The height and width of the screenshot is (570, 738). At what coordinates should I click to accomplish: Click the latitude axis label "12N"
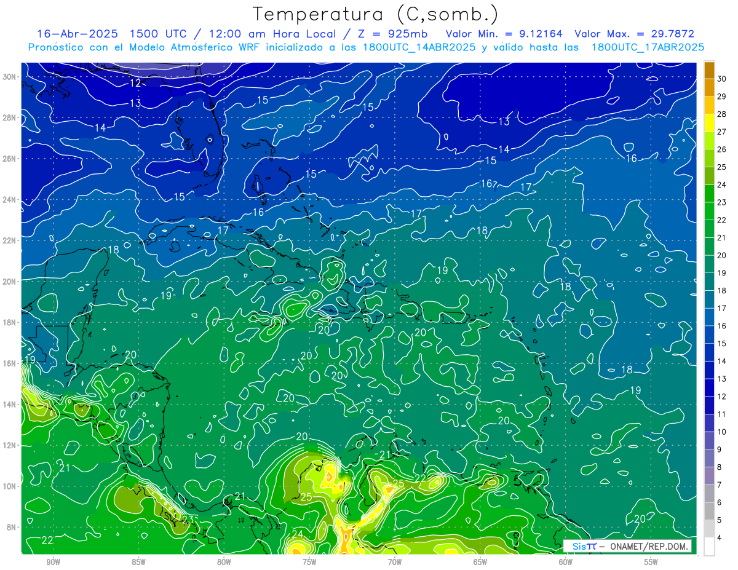pyautogui.click(x=10, y=445)
